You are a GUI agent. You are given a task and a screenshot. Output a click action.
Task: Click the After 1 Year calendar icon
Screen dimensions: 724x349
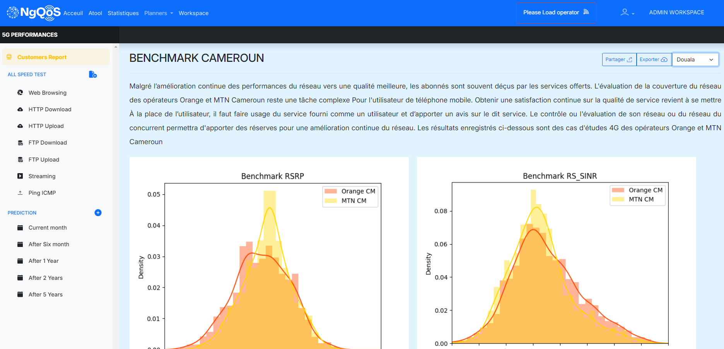(x=20, y=261)
